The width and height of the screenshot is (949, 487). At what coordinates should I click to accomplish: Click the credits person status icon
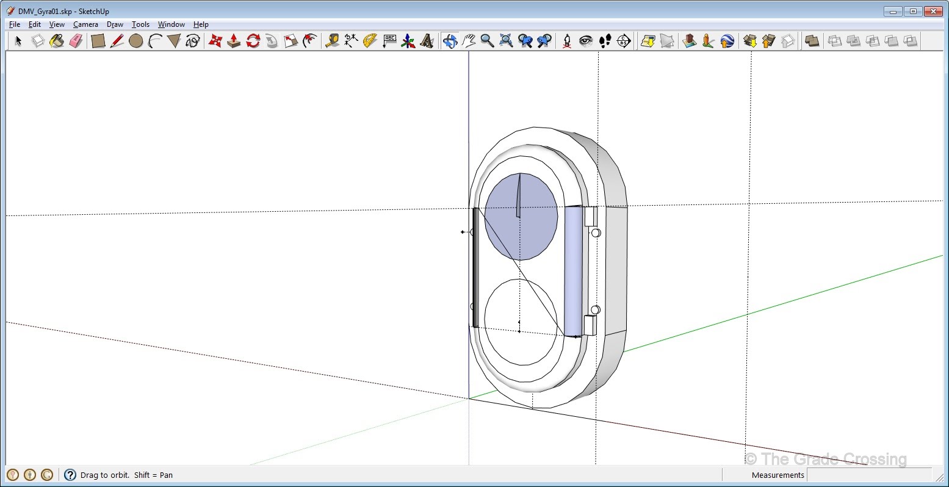pos(30,474)
